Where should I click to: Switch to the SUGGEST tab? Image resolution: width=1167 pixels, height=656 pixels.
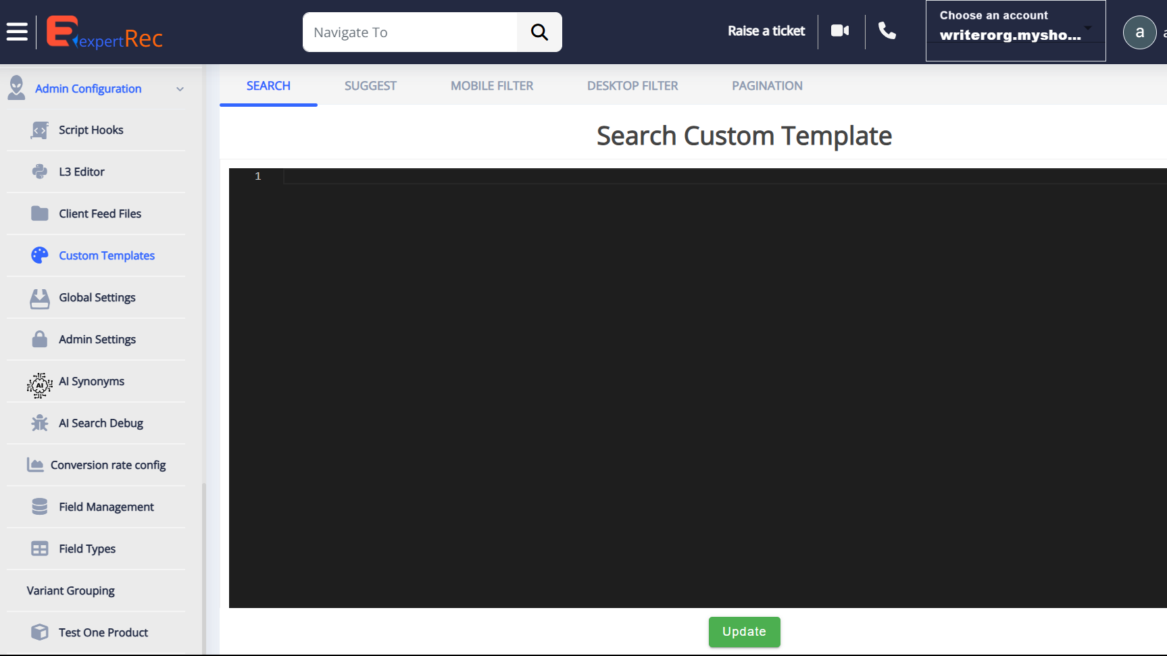[370, 86]
